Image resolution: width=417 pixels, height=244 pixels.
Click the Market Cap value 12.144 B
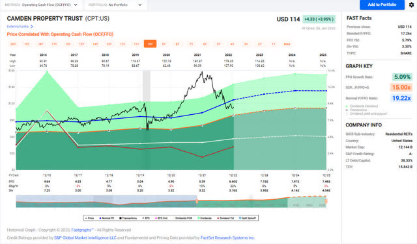coord(405,147)
